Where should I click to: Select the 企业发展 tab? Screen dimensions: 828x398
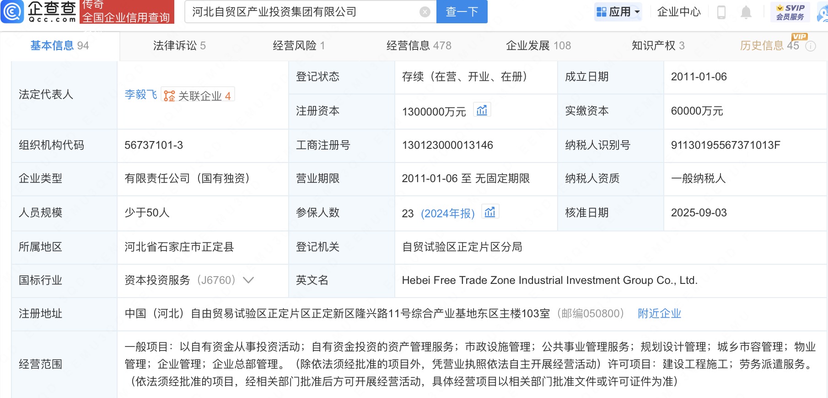(x=538, y=46)
